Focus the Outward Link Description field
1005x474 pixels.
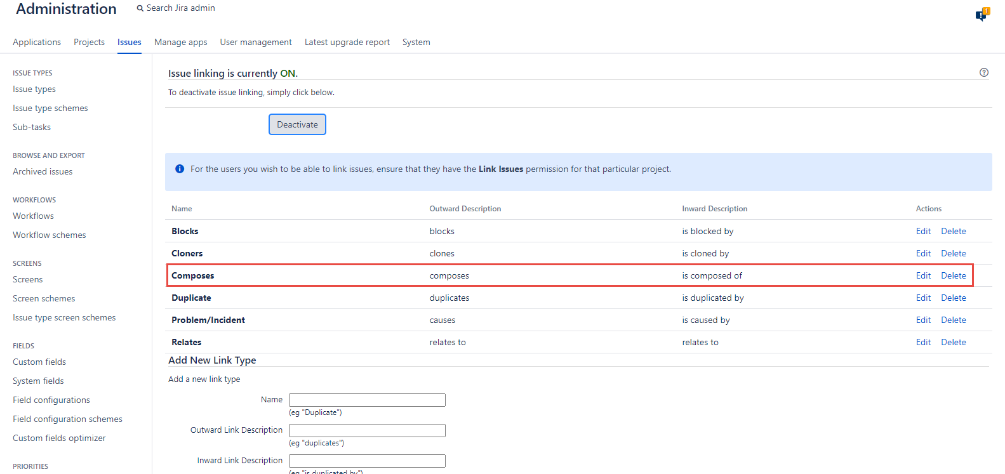pyautogui.click(x=367, y=430)
